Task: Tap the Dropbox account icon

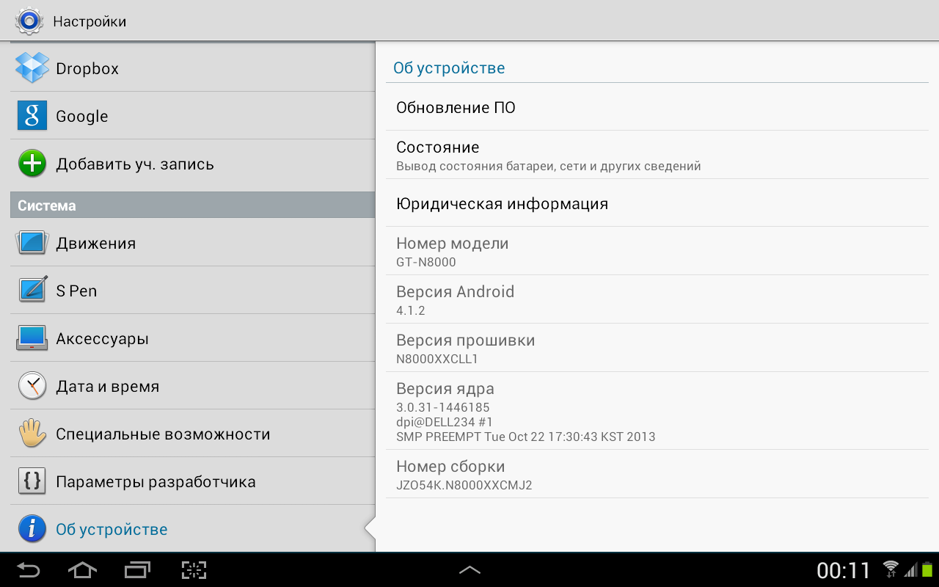Action: (x=32, y=68)
